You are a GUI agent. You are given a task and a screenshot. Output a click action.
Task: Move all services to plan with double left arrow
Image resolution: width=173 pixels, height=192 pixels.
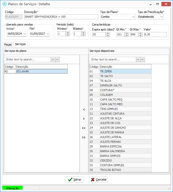tap(84, 128)
